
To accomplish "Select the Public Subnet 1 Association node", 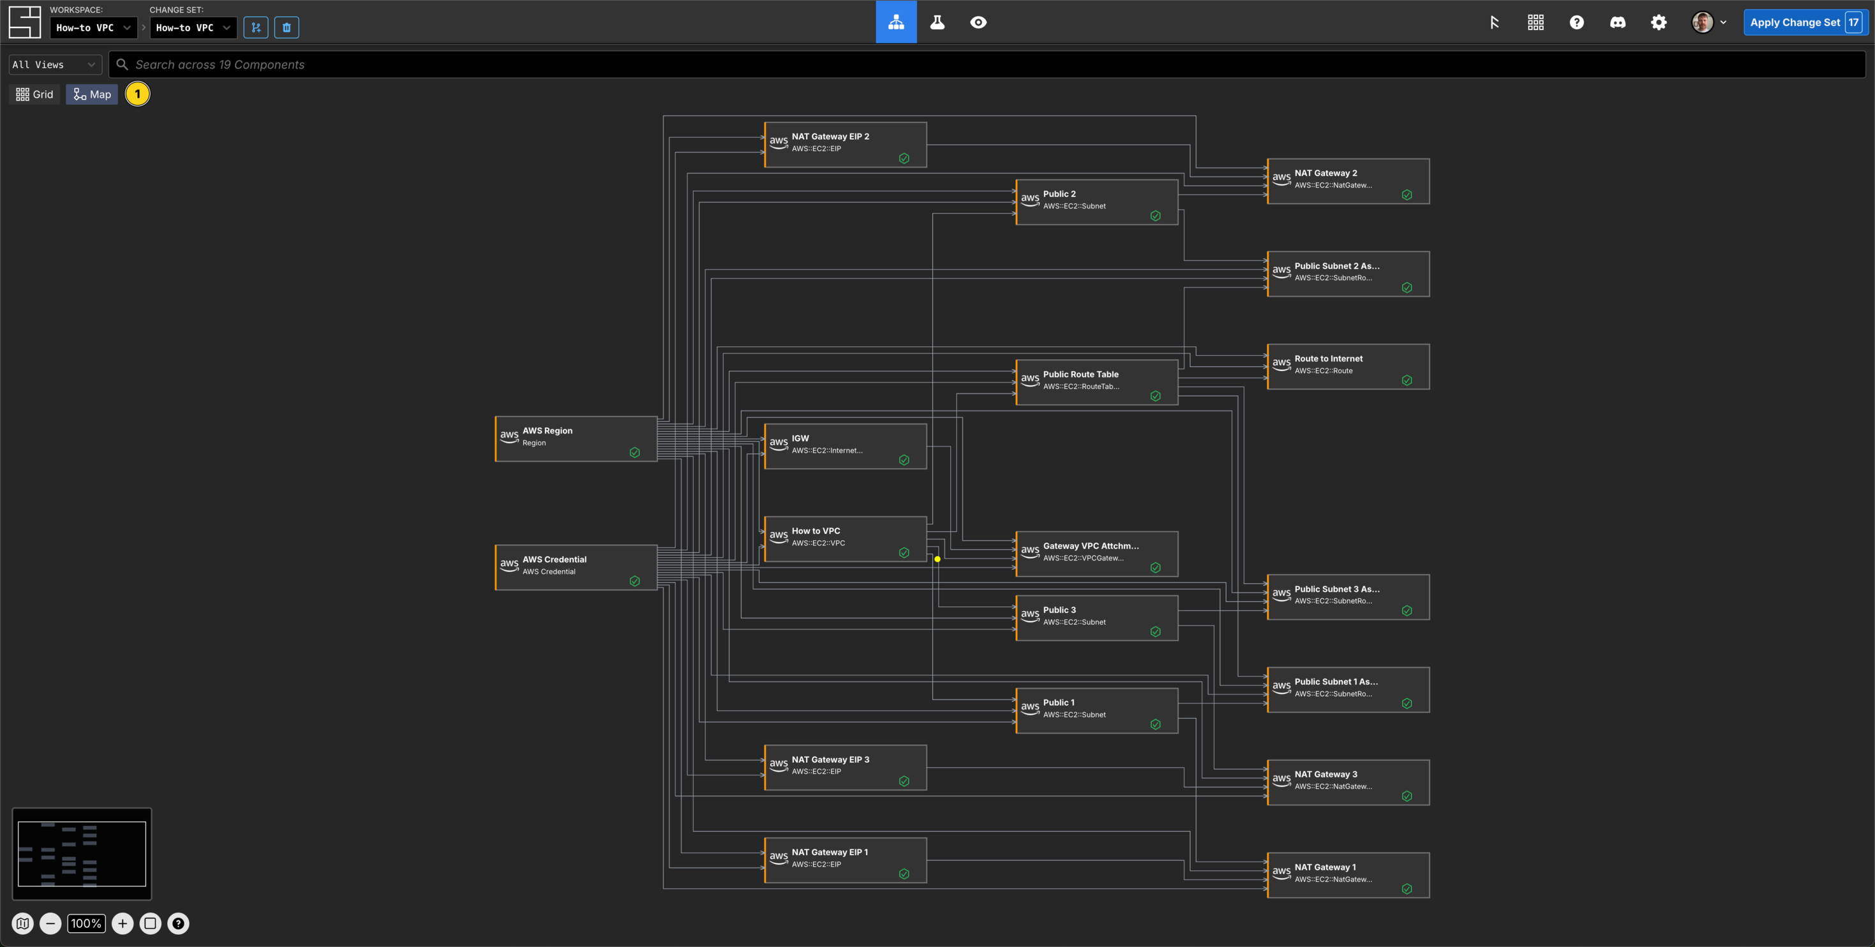I will [1348, 689].
